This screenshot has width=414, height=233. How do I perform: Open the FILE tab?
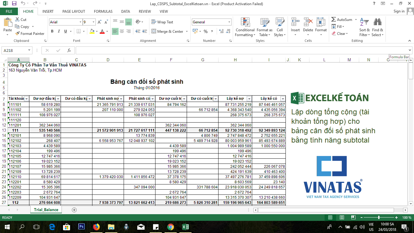9,11
